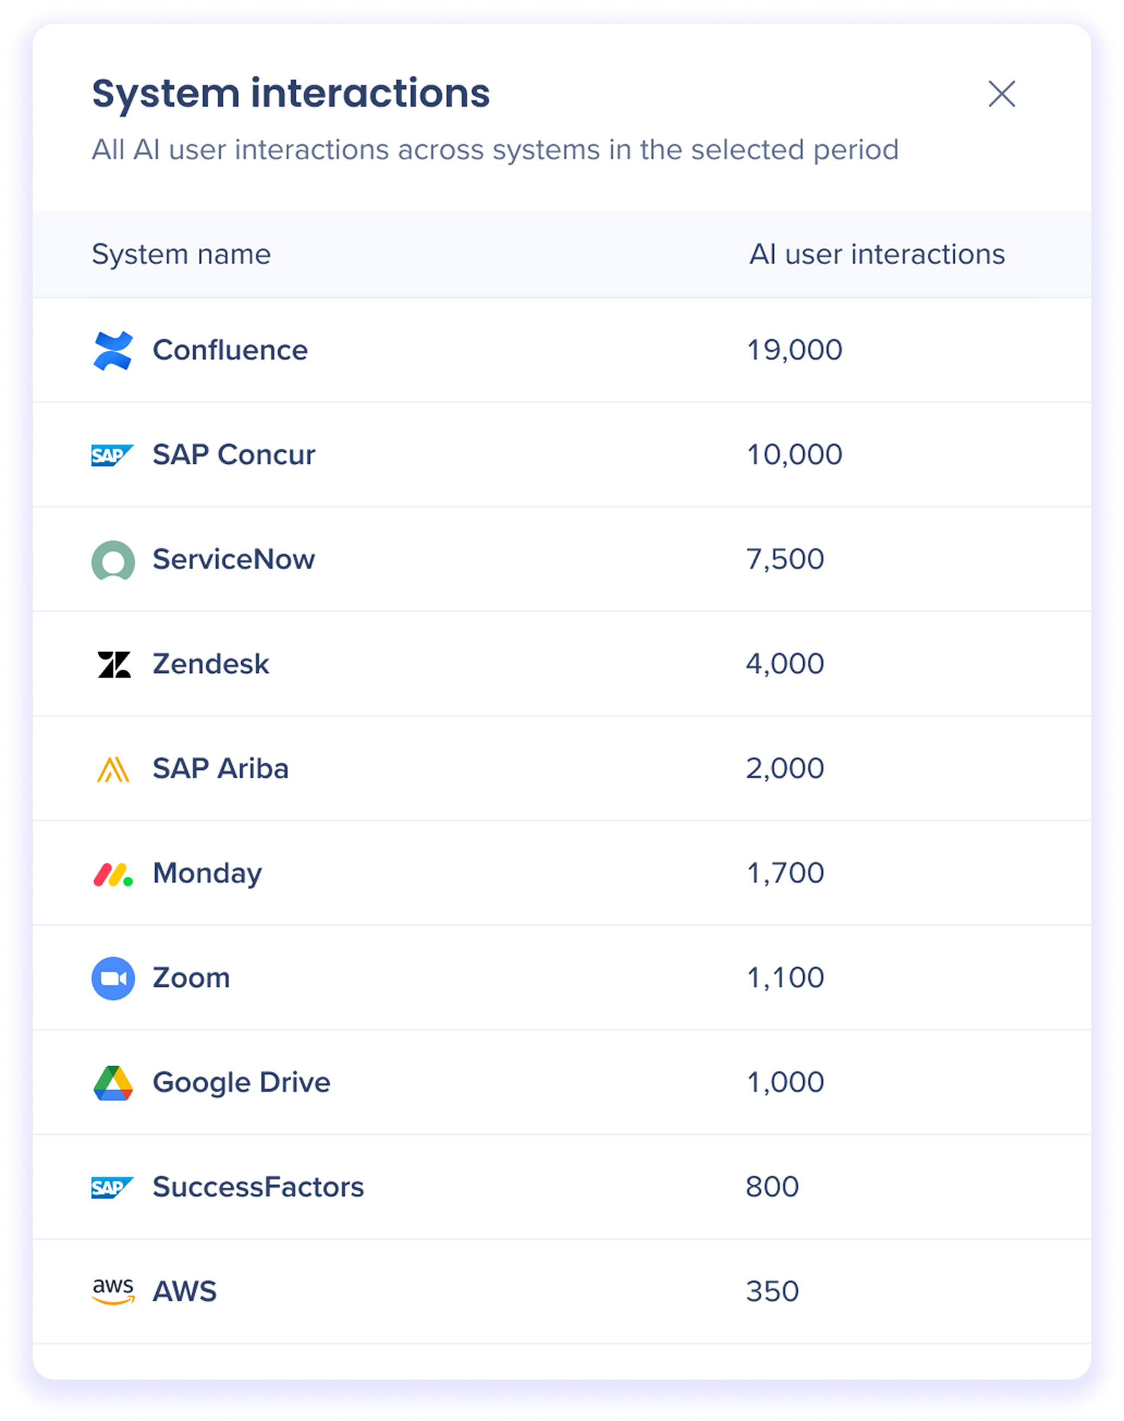Close the System interactions dialog

[x=1001, y=94]
